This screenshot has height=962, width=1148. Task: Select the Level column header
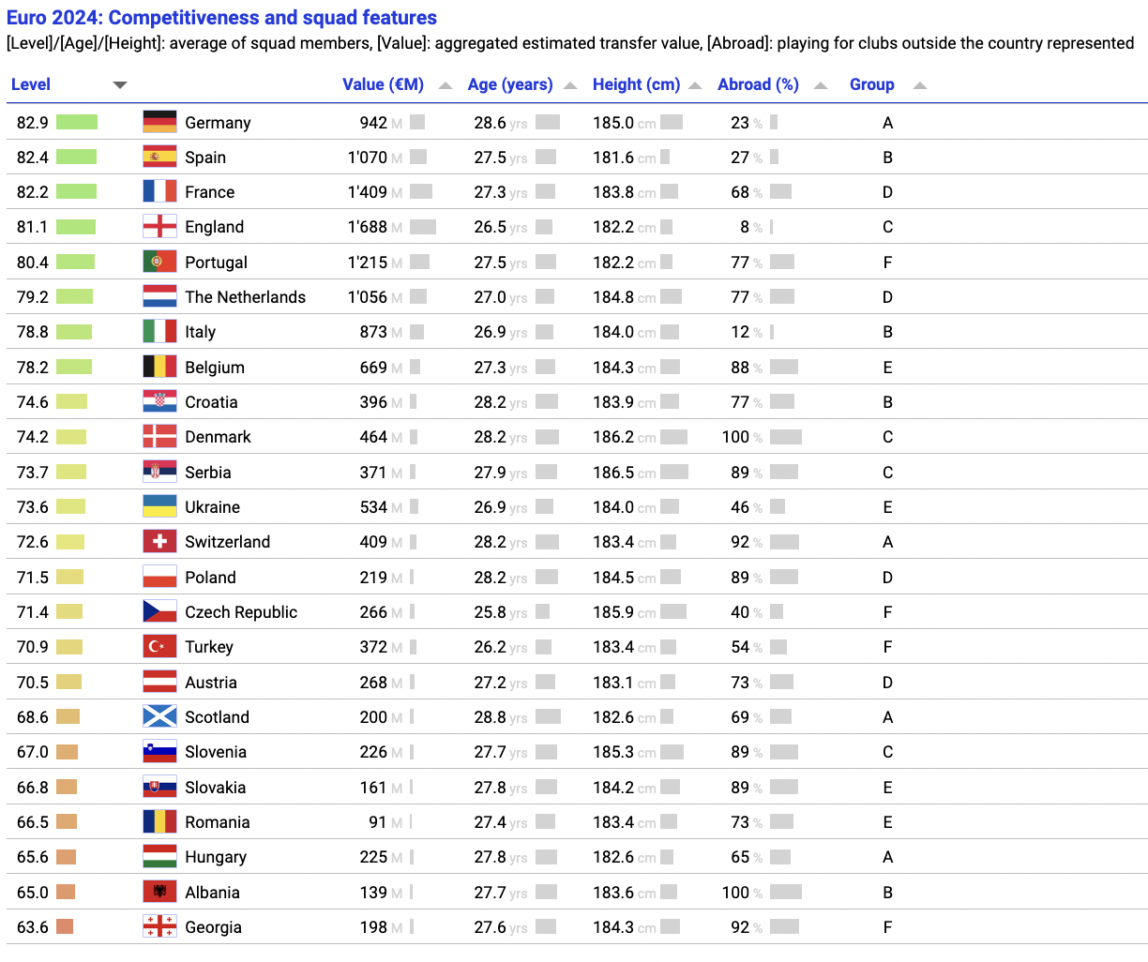31,84
